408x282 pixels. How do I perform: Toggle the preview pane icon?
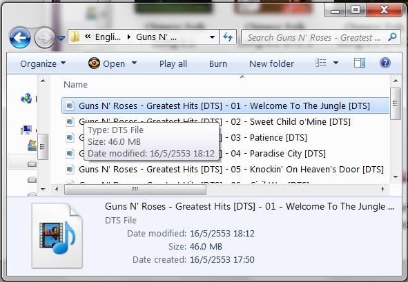pos(360,63)
